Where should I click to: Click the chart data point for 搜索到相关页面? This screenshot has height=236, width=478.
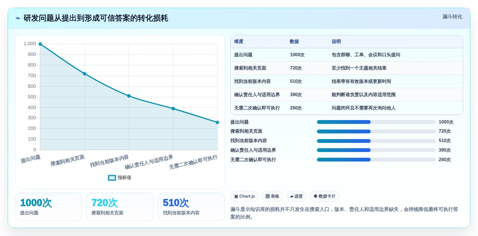pos(85,74)
